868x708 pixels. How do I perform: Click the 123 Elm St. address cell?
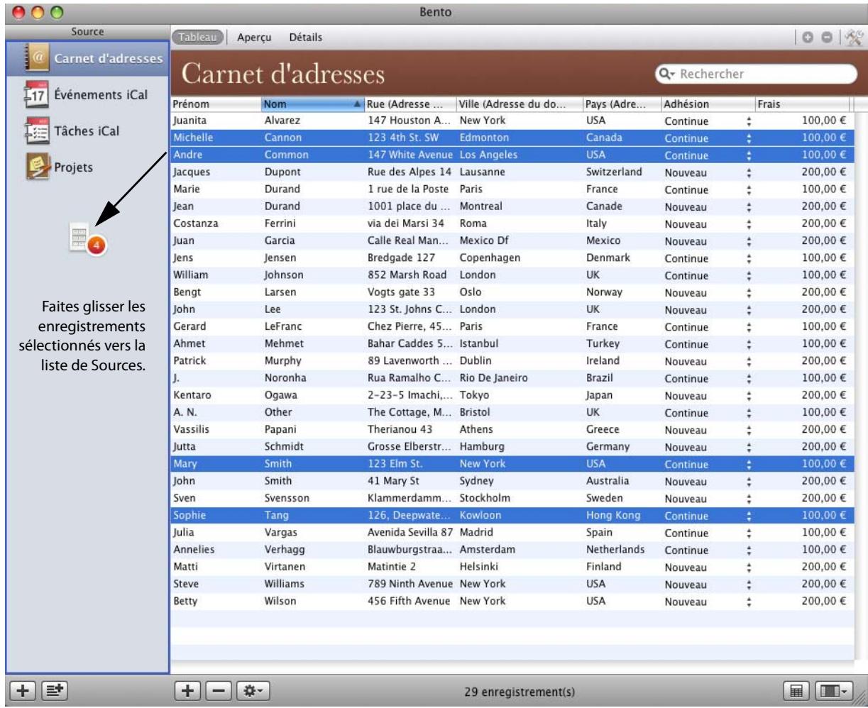click(x=396, y=464)
